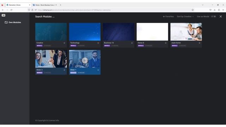Click the Creative module title text
This screenshot has width=226, height=127.
(x=40, y=43)
